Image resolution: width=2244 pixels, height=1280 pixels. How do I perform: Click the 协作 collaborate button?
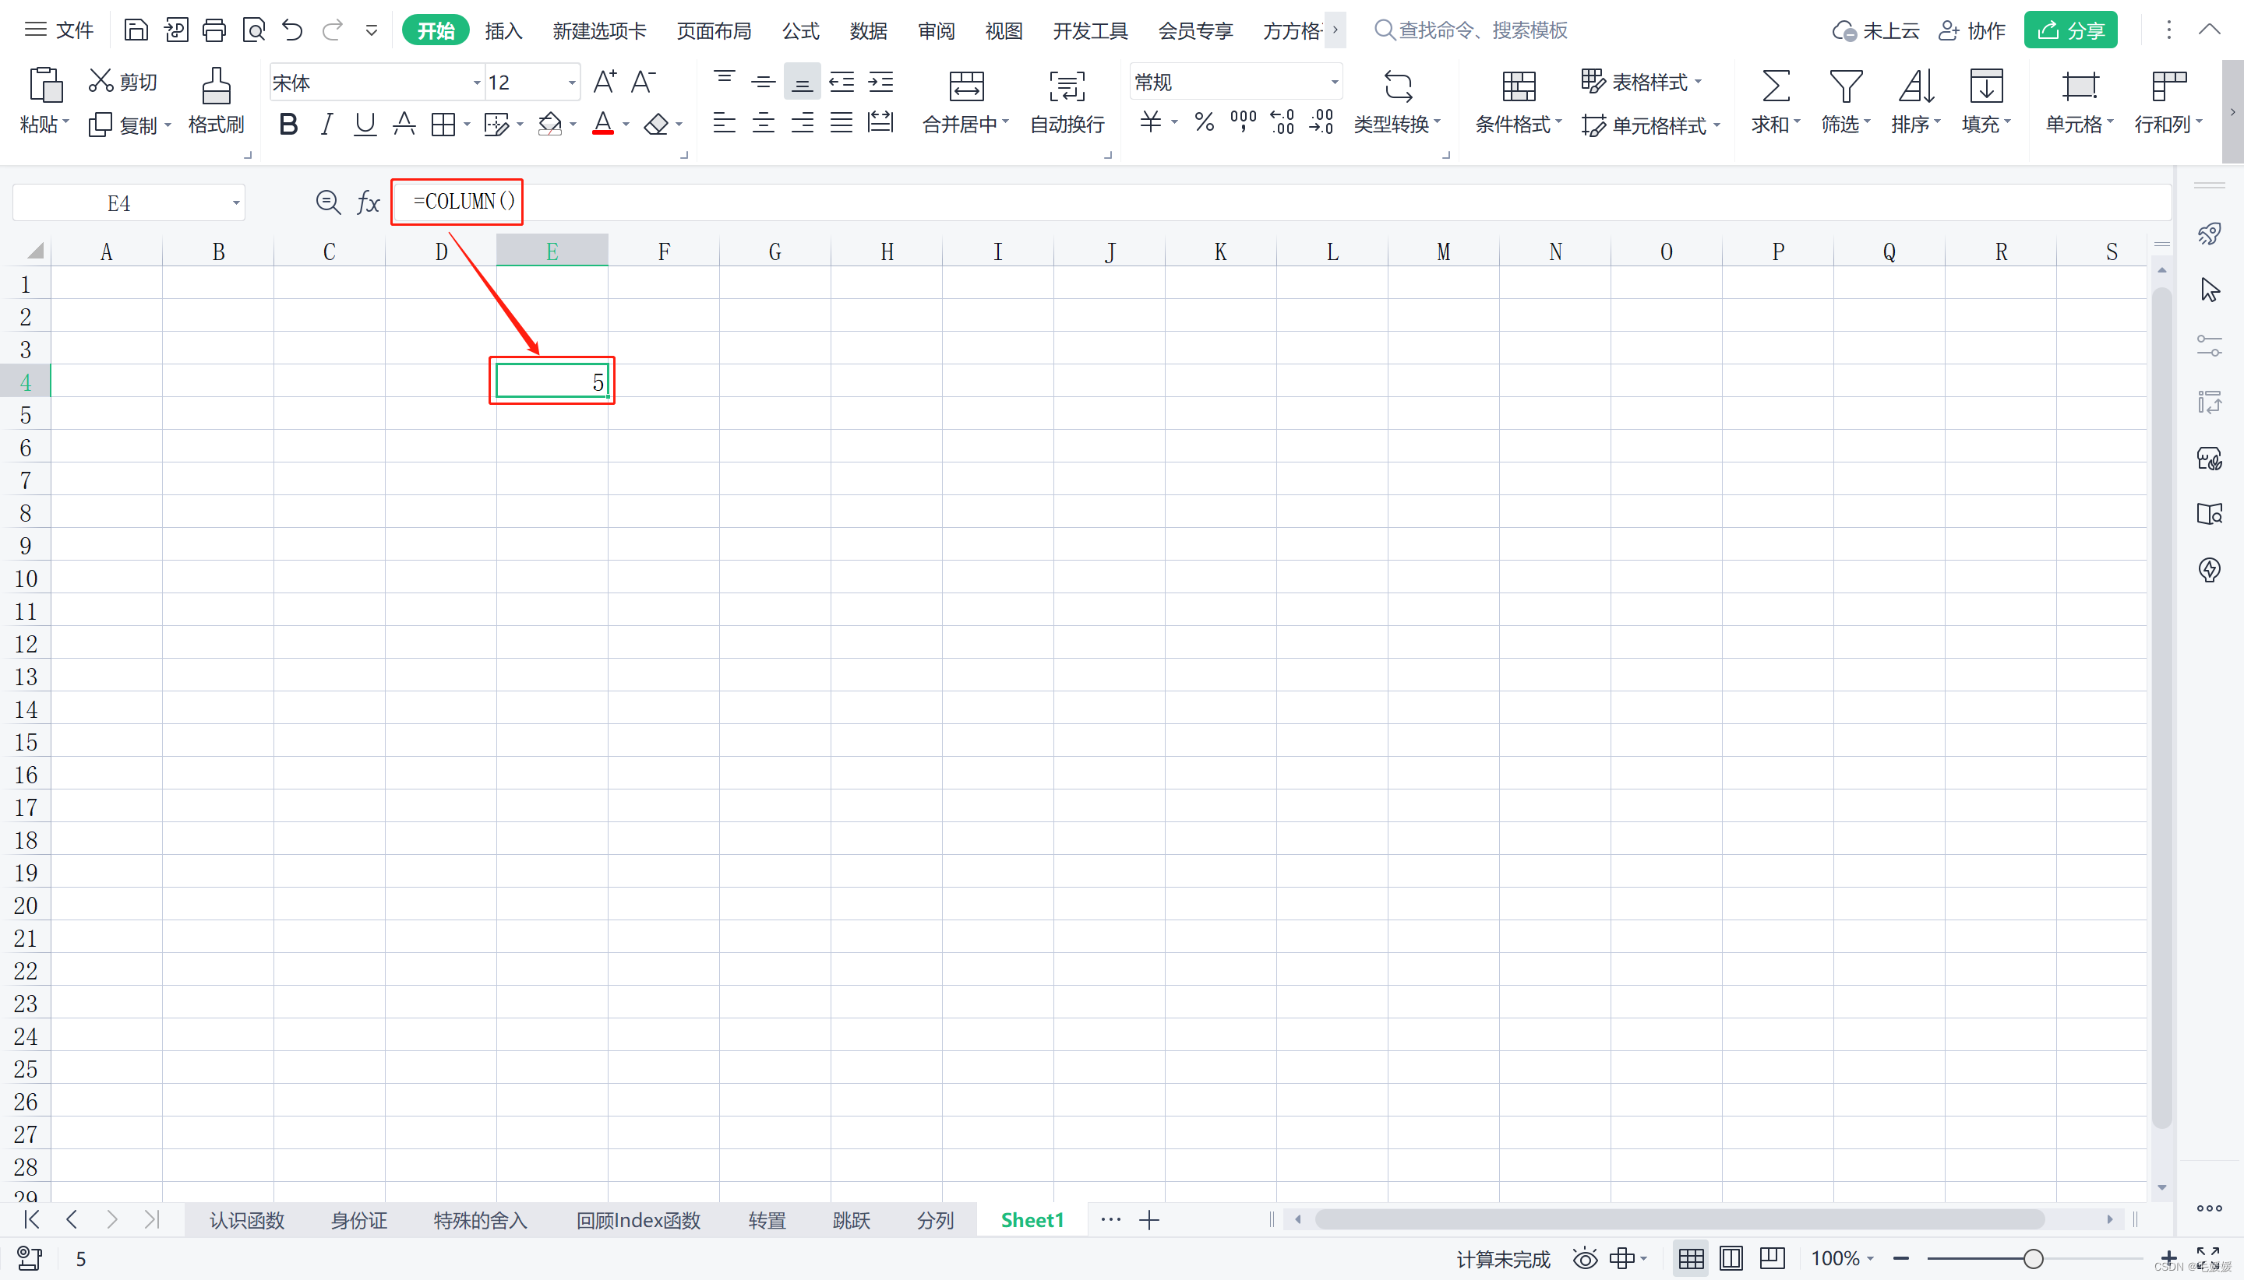click(x=1971, y=31)
